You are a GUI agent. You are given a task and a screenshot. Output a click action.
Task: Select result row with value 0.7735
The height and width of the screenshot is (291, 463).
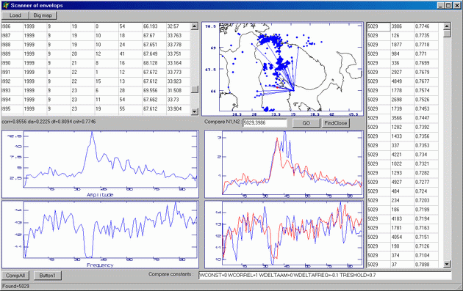coord(403,36)
